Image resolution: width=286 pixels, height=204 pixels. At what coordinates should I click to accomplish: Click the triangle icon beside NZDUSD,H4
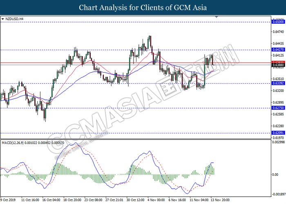[3, 19]
